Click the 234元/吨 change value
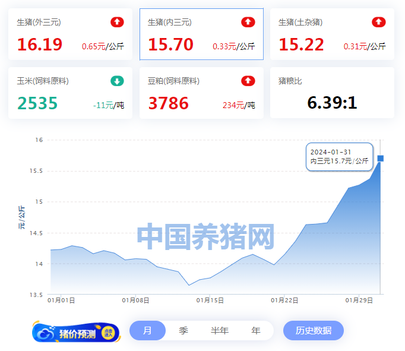The image size is (405, 351). point(239,105)
